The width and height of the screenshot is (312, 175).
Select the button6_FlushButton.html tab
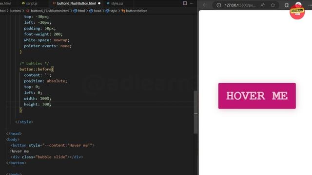pyautogui.click(x=76, y=3)
